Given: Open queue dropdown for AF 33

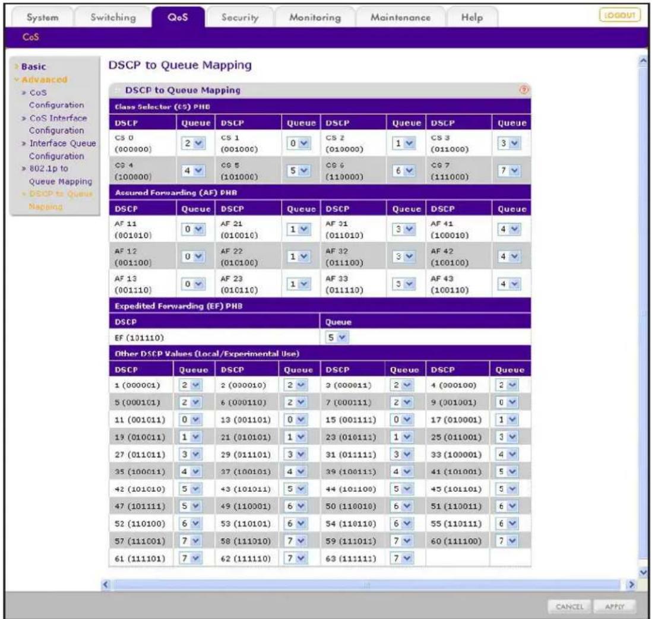Looking at the screenshot, I should click(x=404, y=284).
